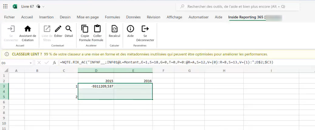The width and height of the screenshot is (315, 130).
Task: Select column A header
Action: click(16, 70)
